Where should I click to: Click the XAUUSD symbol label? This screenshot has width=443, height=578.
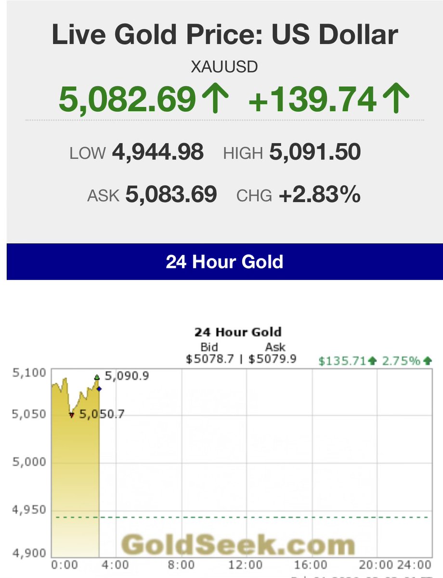tap(224, 66)
